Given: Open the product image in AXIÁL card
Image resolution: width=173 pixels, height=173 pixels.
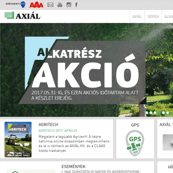Looking at the screenshot, I should 168,143.
